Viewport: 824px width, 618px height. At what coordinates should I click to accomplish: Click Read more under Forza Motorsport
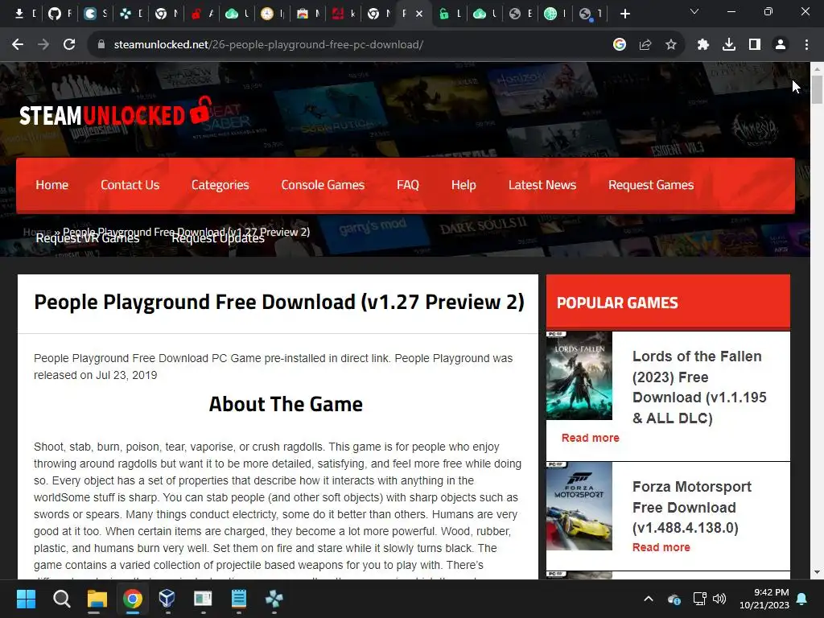tap(661, 547)
